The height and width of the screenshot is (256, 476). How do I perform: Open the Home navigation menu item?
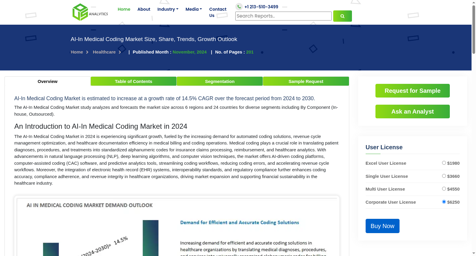[124, 9]
